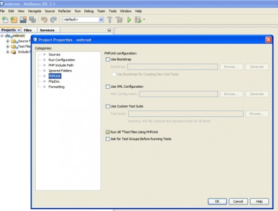Click Browse next to the Bootstrap field
Viewport: 278px width, 211px height.
231,67
